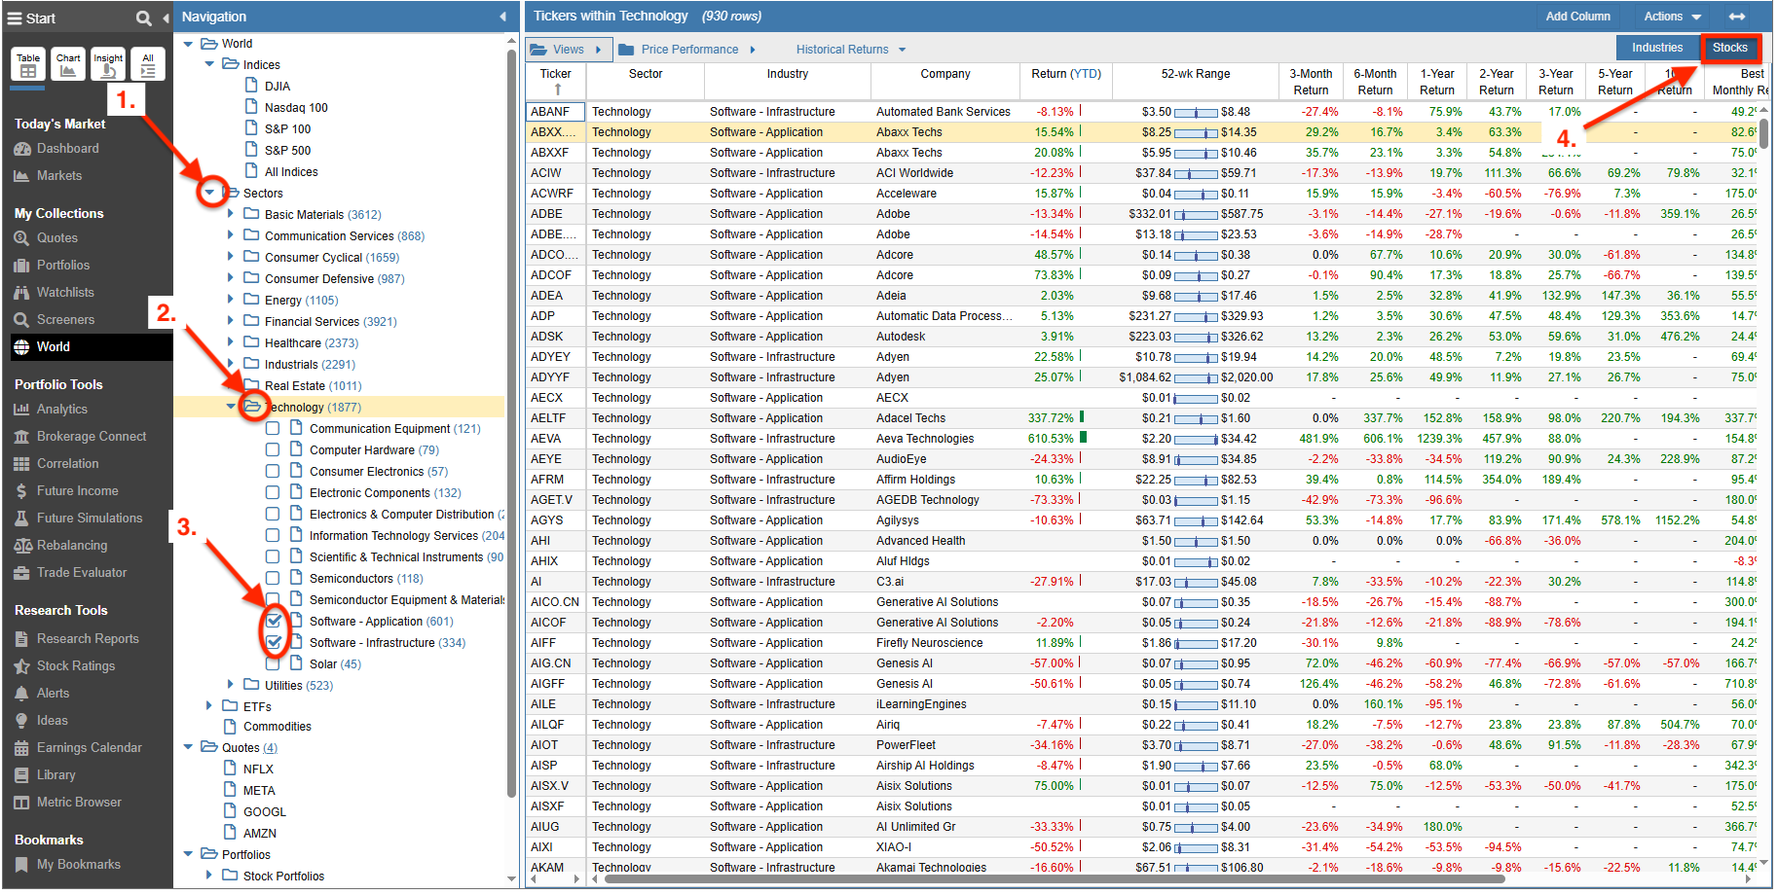Switch to the Industries tab

[1657, 48]
